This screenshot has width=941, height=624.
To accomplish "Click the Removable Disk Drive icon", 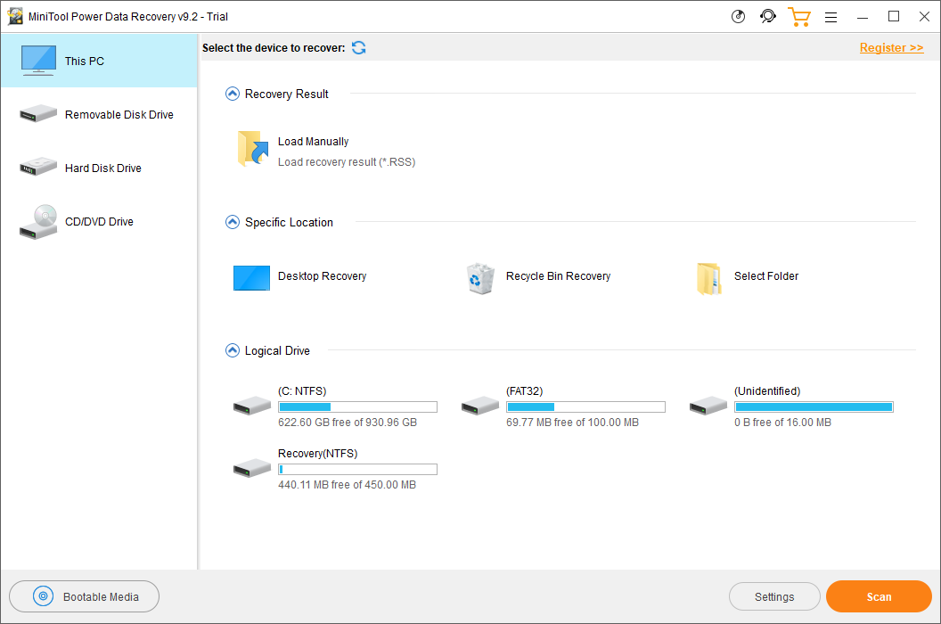I will 38,113.
